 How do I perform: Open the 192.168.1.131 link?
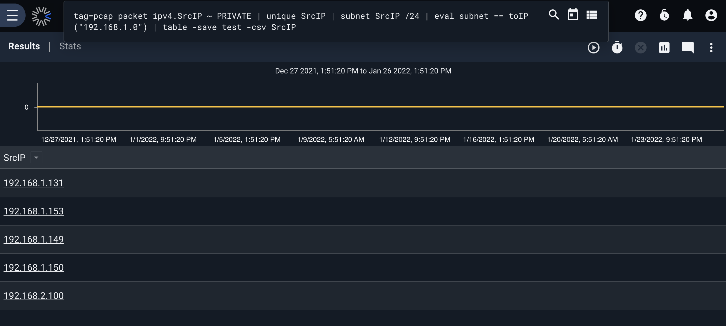34,183
